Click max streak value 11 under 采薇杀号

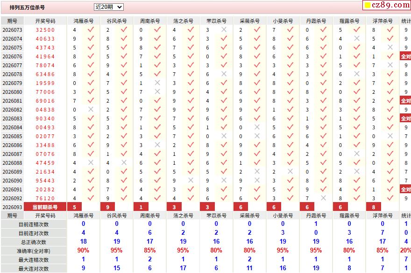pyautogui.click(x=249, y=268)
